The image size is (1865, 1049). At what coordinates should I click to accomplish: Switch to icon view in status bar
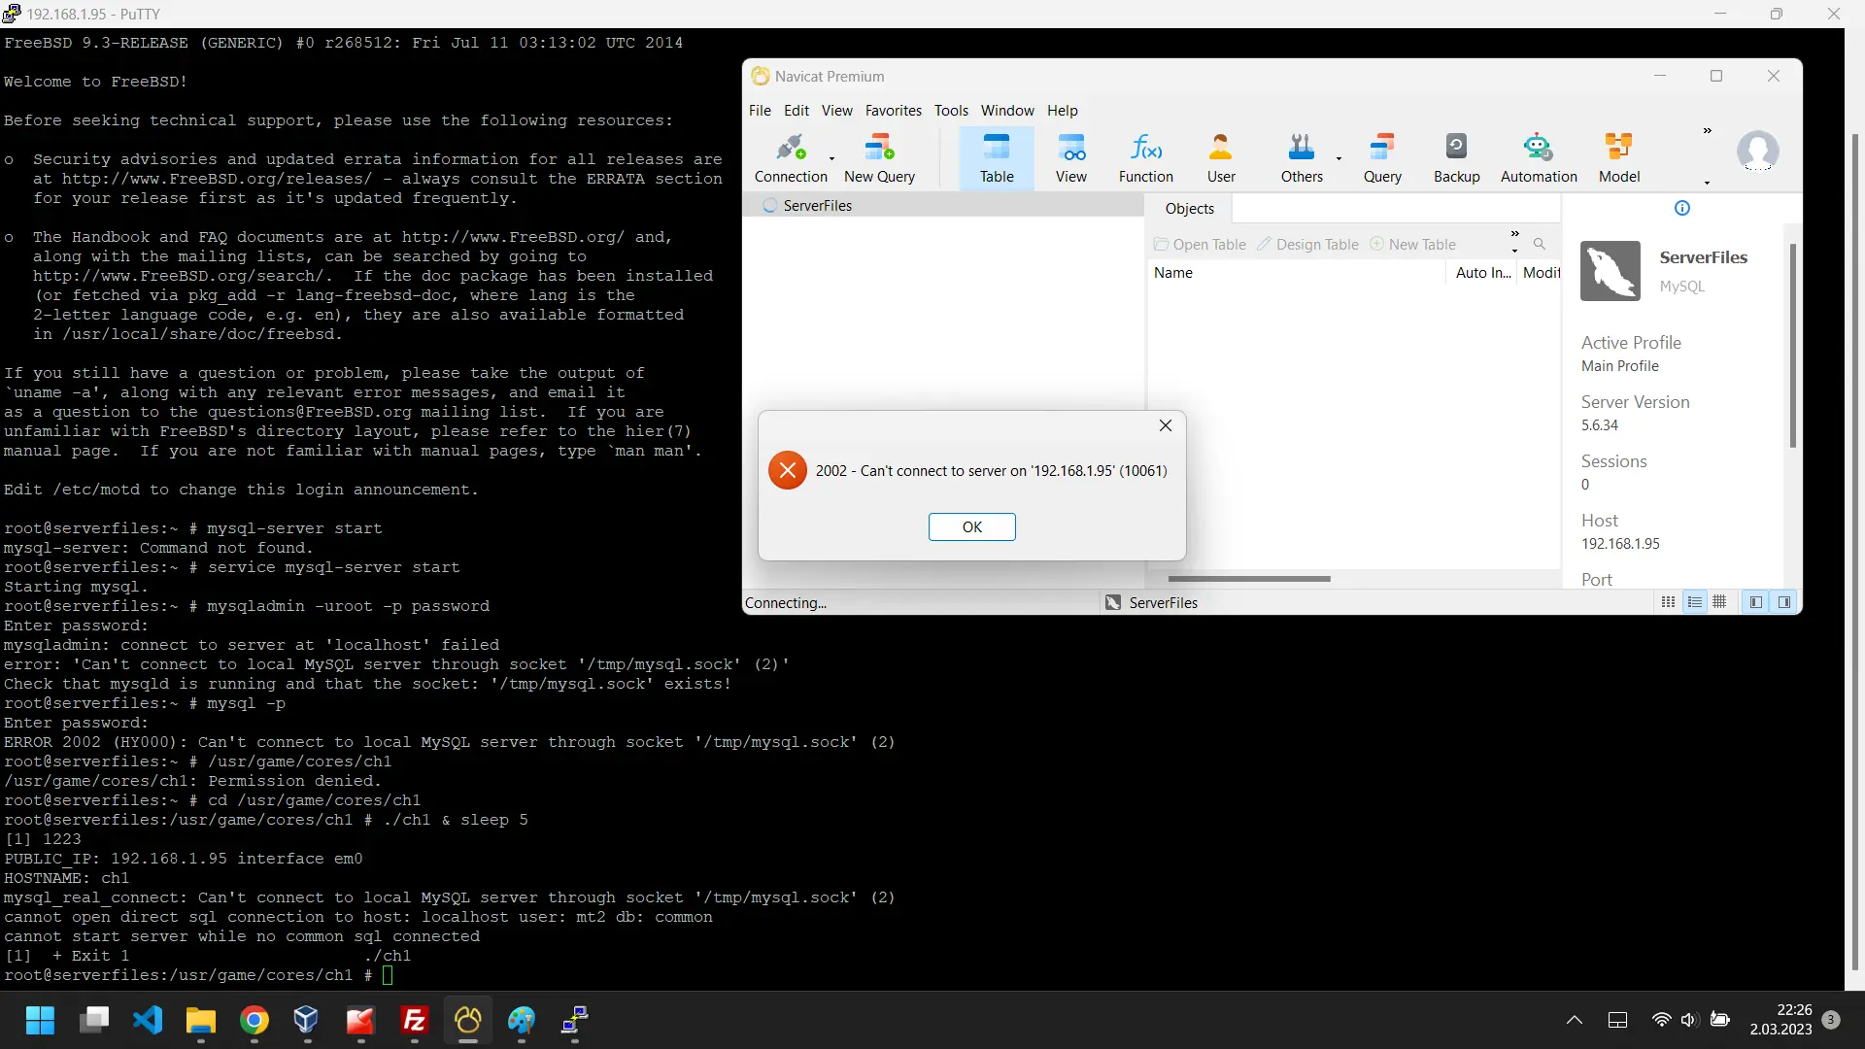coord(1668,602)
